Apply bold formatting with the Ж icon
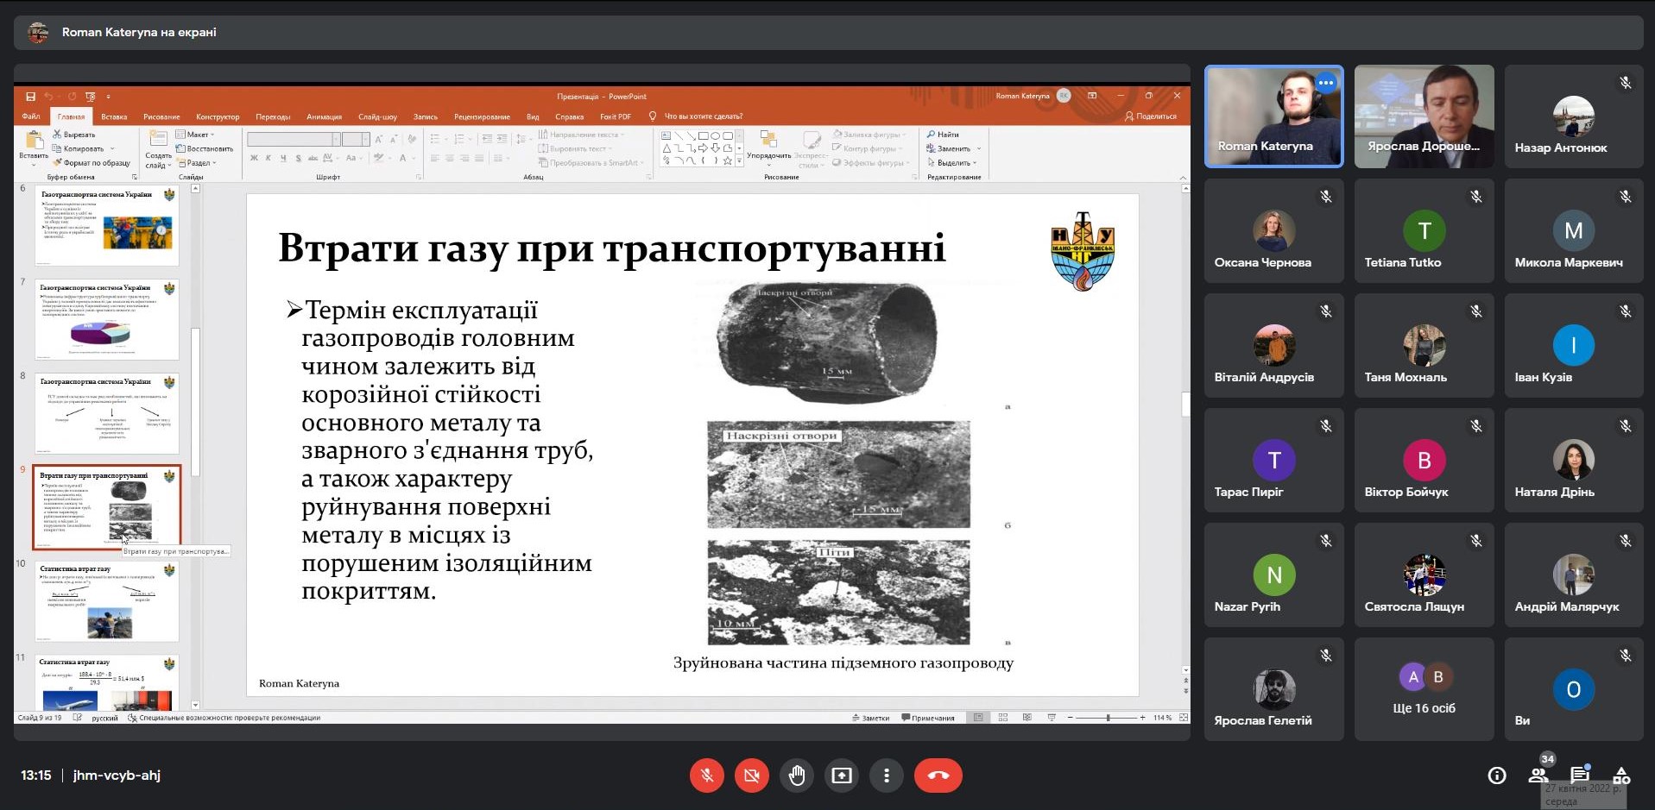 [253, 159]
